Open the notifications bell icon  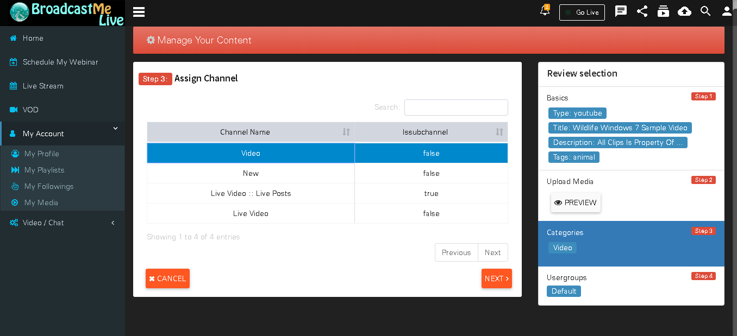[545, 11]
